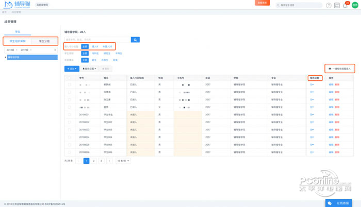
Task: Select the 学生分组 tab
Action: tap(44, 41)
